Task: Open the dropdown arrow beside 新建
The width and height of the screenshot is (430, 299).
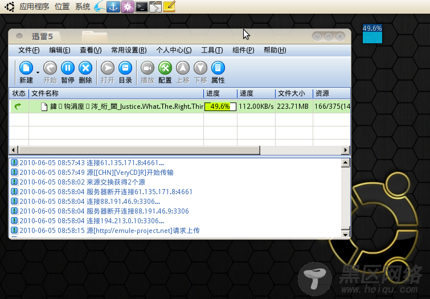Action: click(x=38, y=72)
